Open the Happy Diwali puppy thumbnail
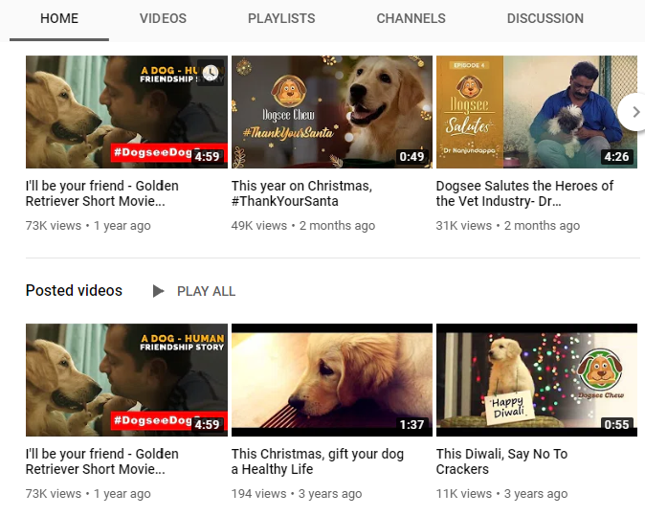 coord(537,380)
